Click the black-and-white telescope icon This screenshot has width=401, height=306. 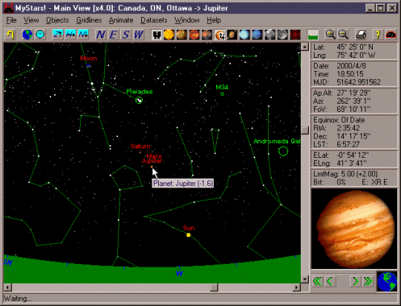coord(156,35)
